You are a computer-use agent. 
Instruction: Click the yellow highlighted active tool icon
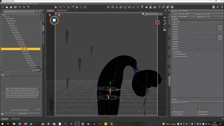(159, 7)
